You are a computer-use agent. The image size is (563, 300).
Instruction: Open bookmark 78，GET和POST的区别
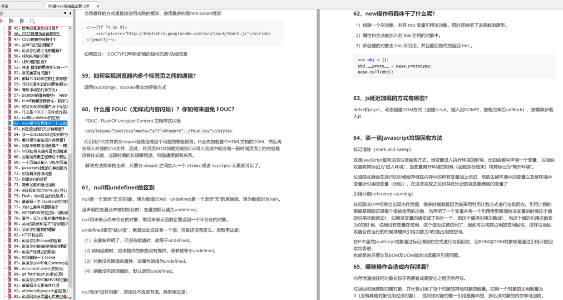tap(40, 212)
